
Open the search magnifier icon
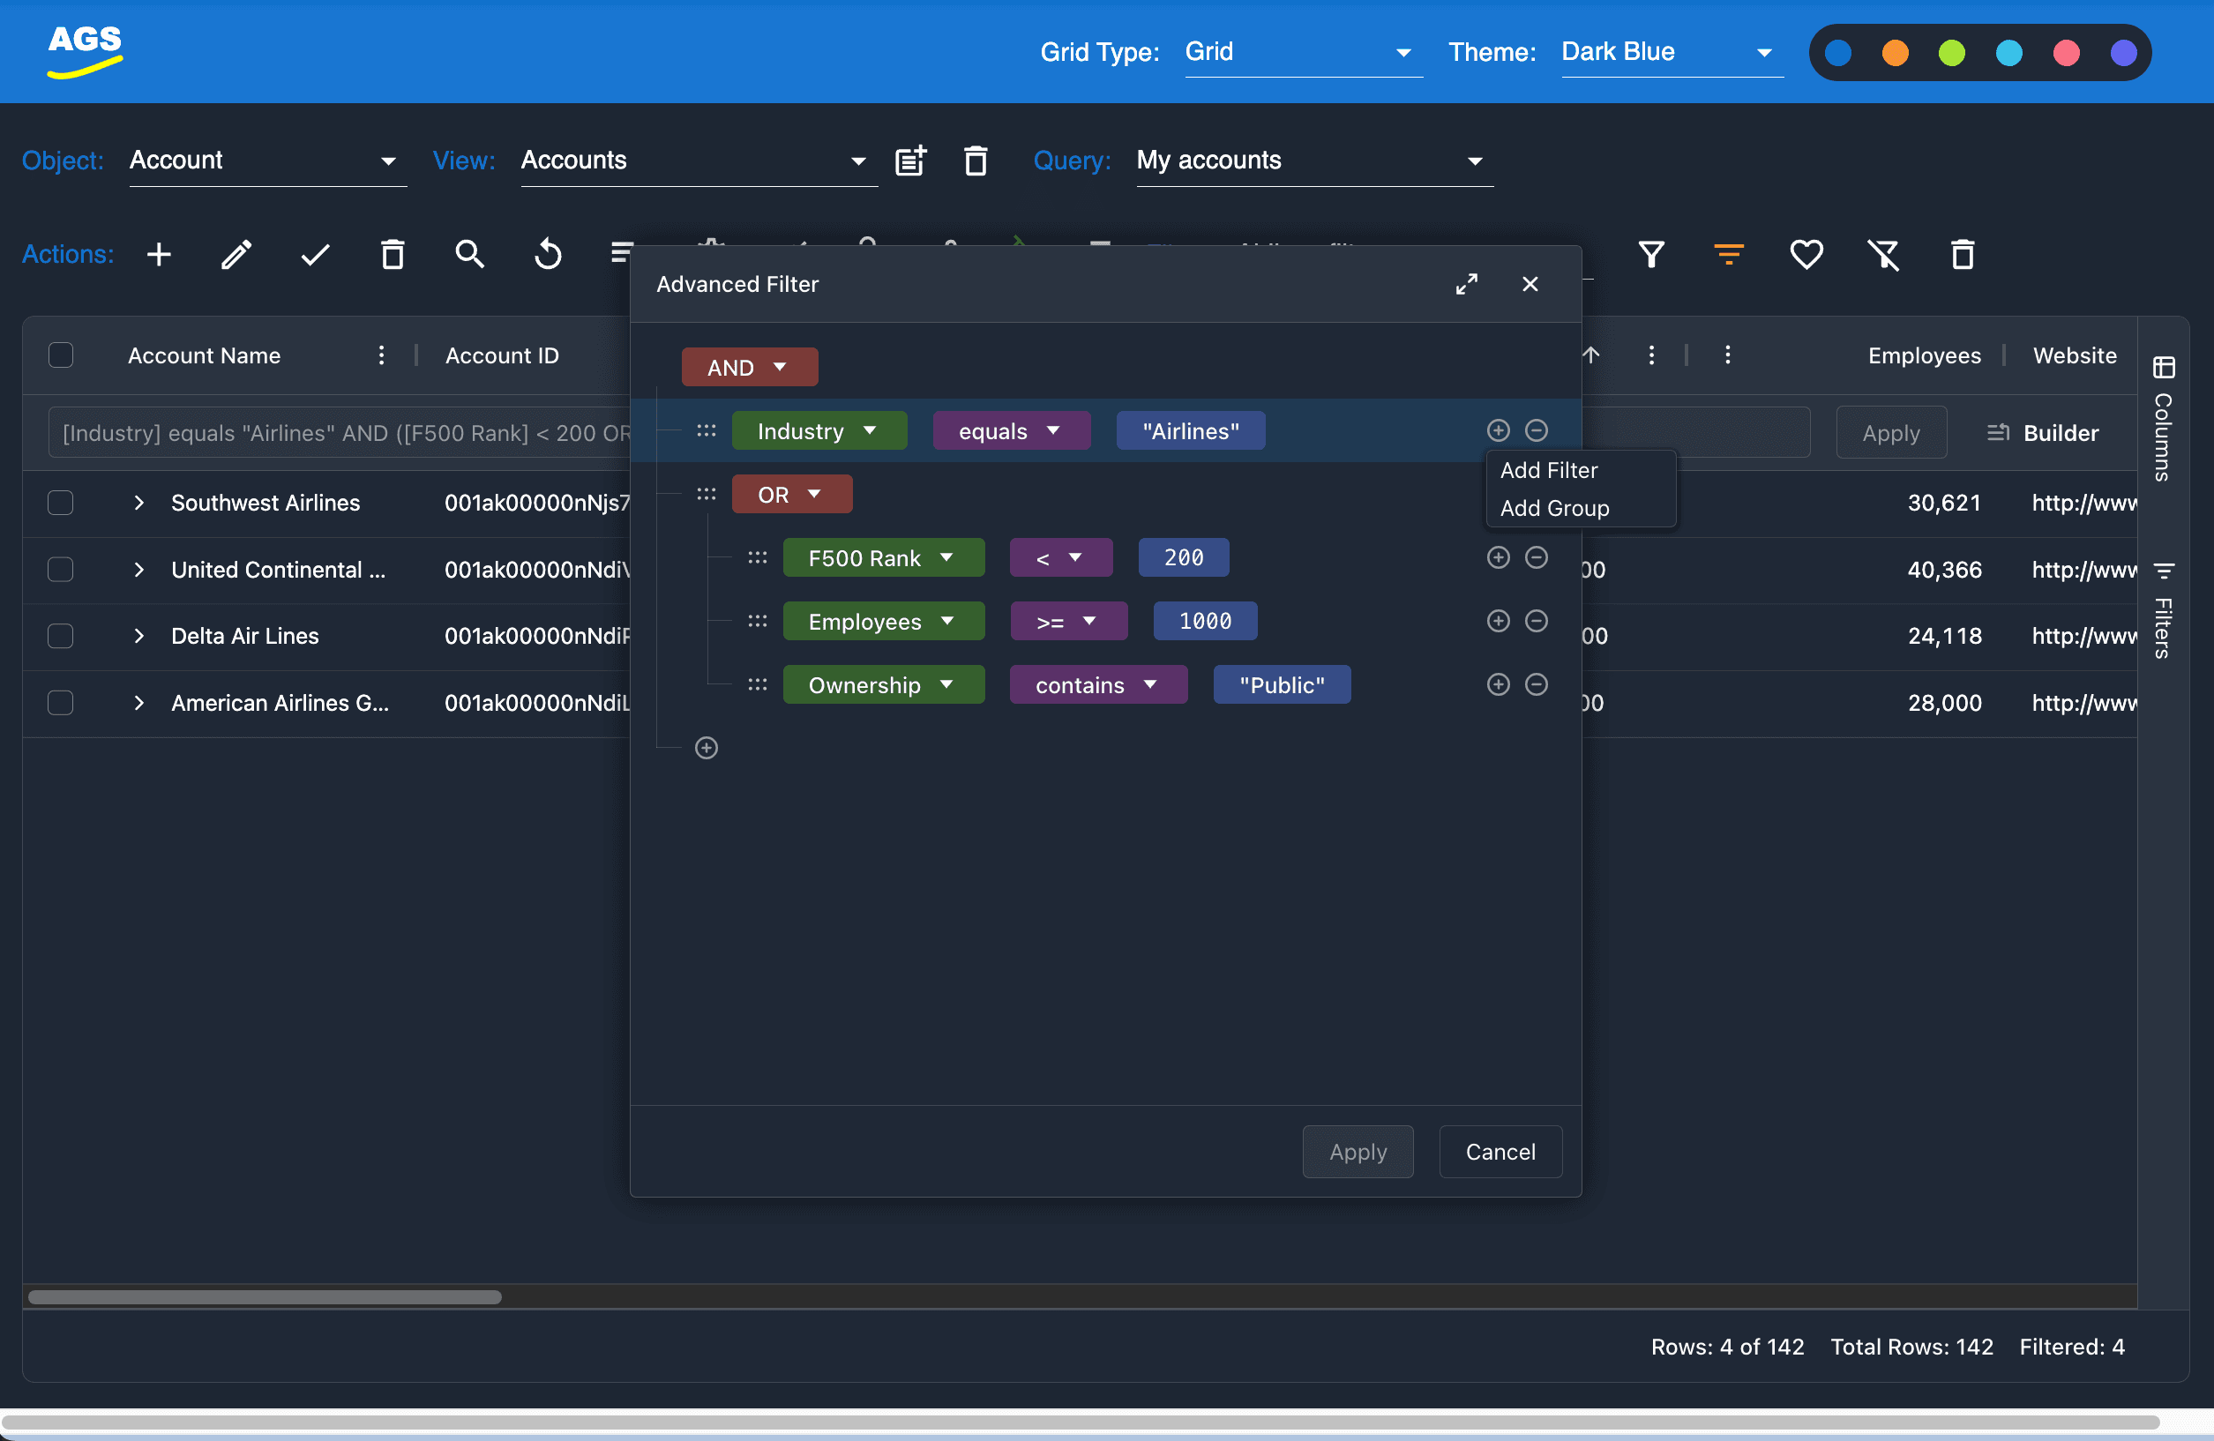tap(470, 254)
